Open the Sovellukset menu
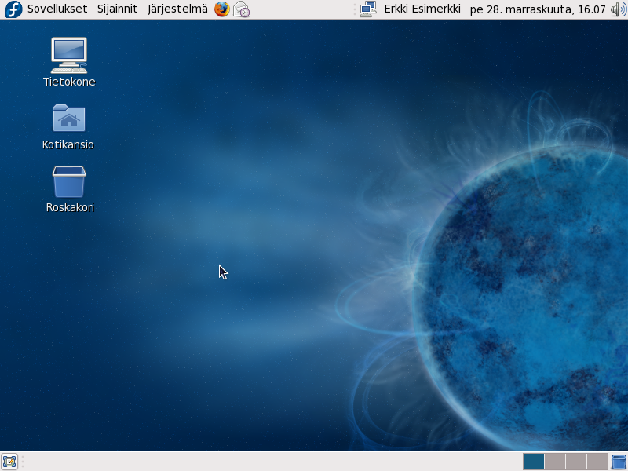This screenshot has width=628, height=471. (57, 9)
